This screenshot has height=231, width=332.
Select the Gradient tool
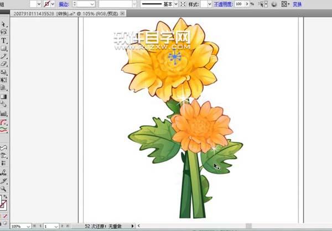click(x=3, y=96)
